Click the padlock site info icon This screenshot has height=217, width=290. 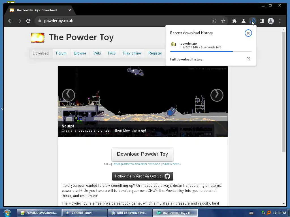point(39,21)
